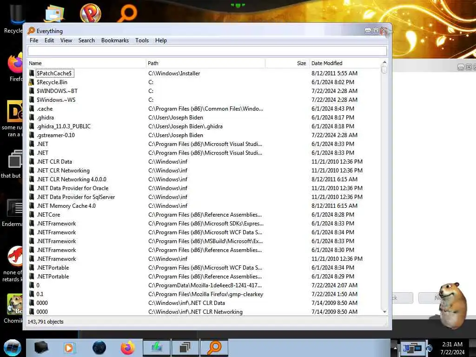The image size is (476, 357).
Task: Click folder icon next to .NETCore
Action: (32, 214)
